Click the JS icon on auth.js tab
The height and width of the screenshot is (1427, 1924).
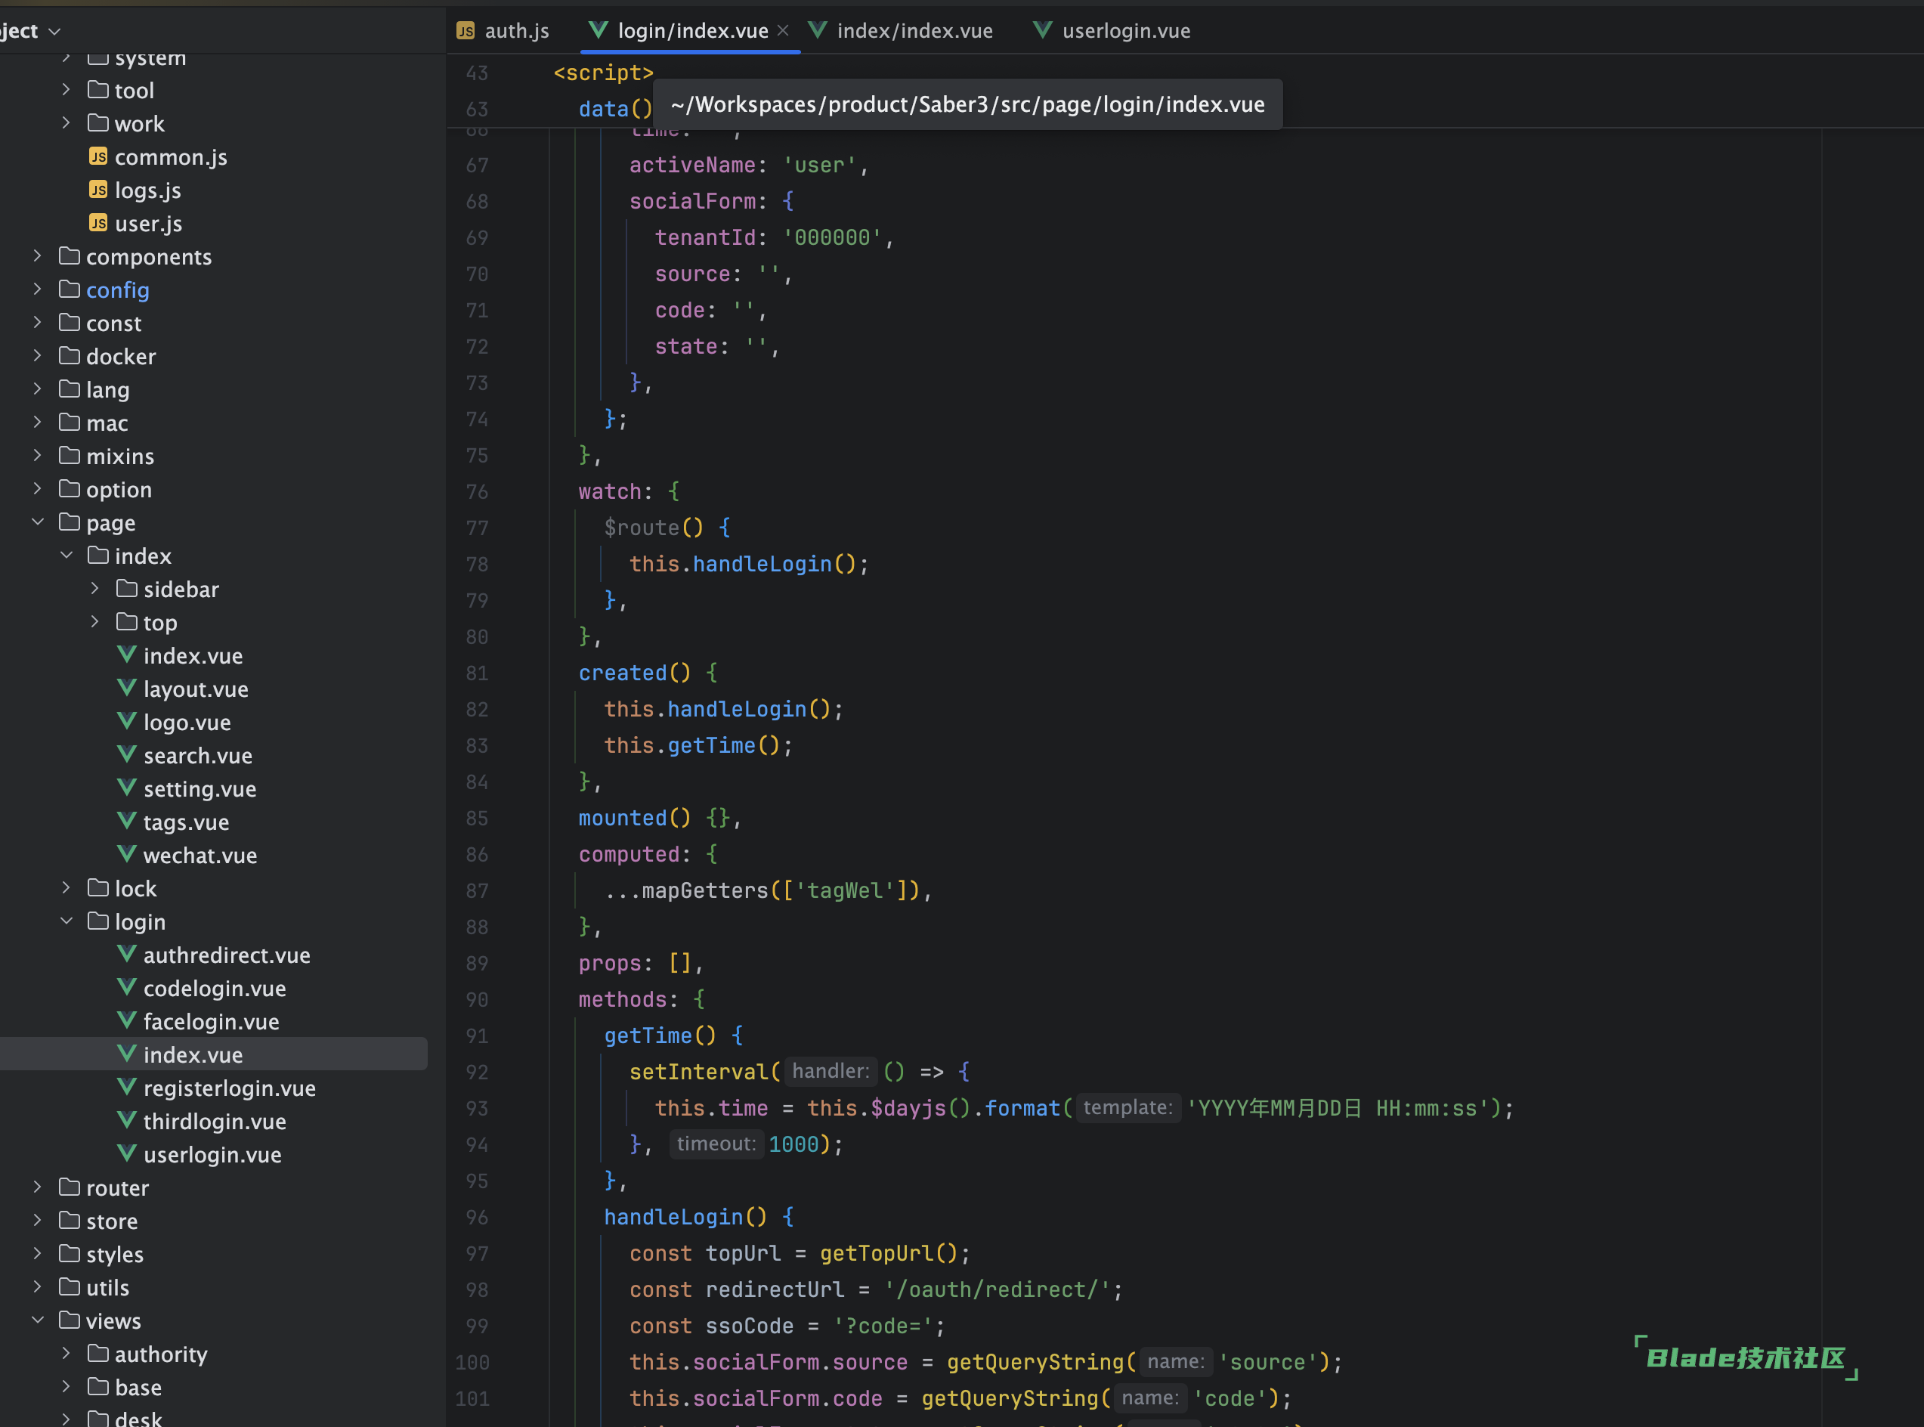click(466, 31)
